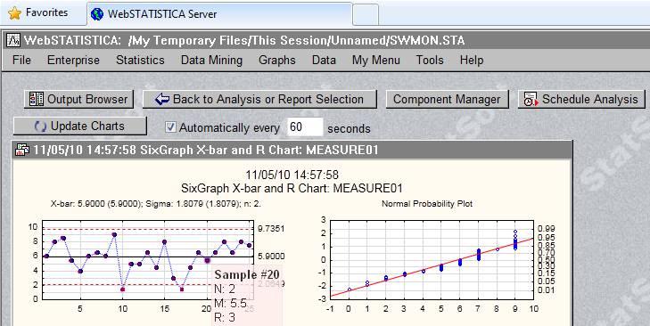Click the Update Charts button

pyautogui.click(x=80, y=126)
